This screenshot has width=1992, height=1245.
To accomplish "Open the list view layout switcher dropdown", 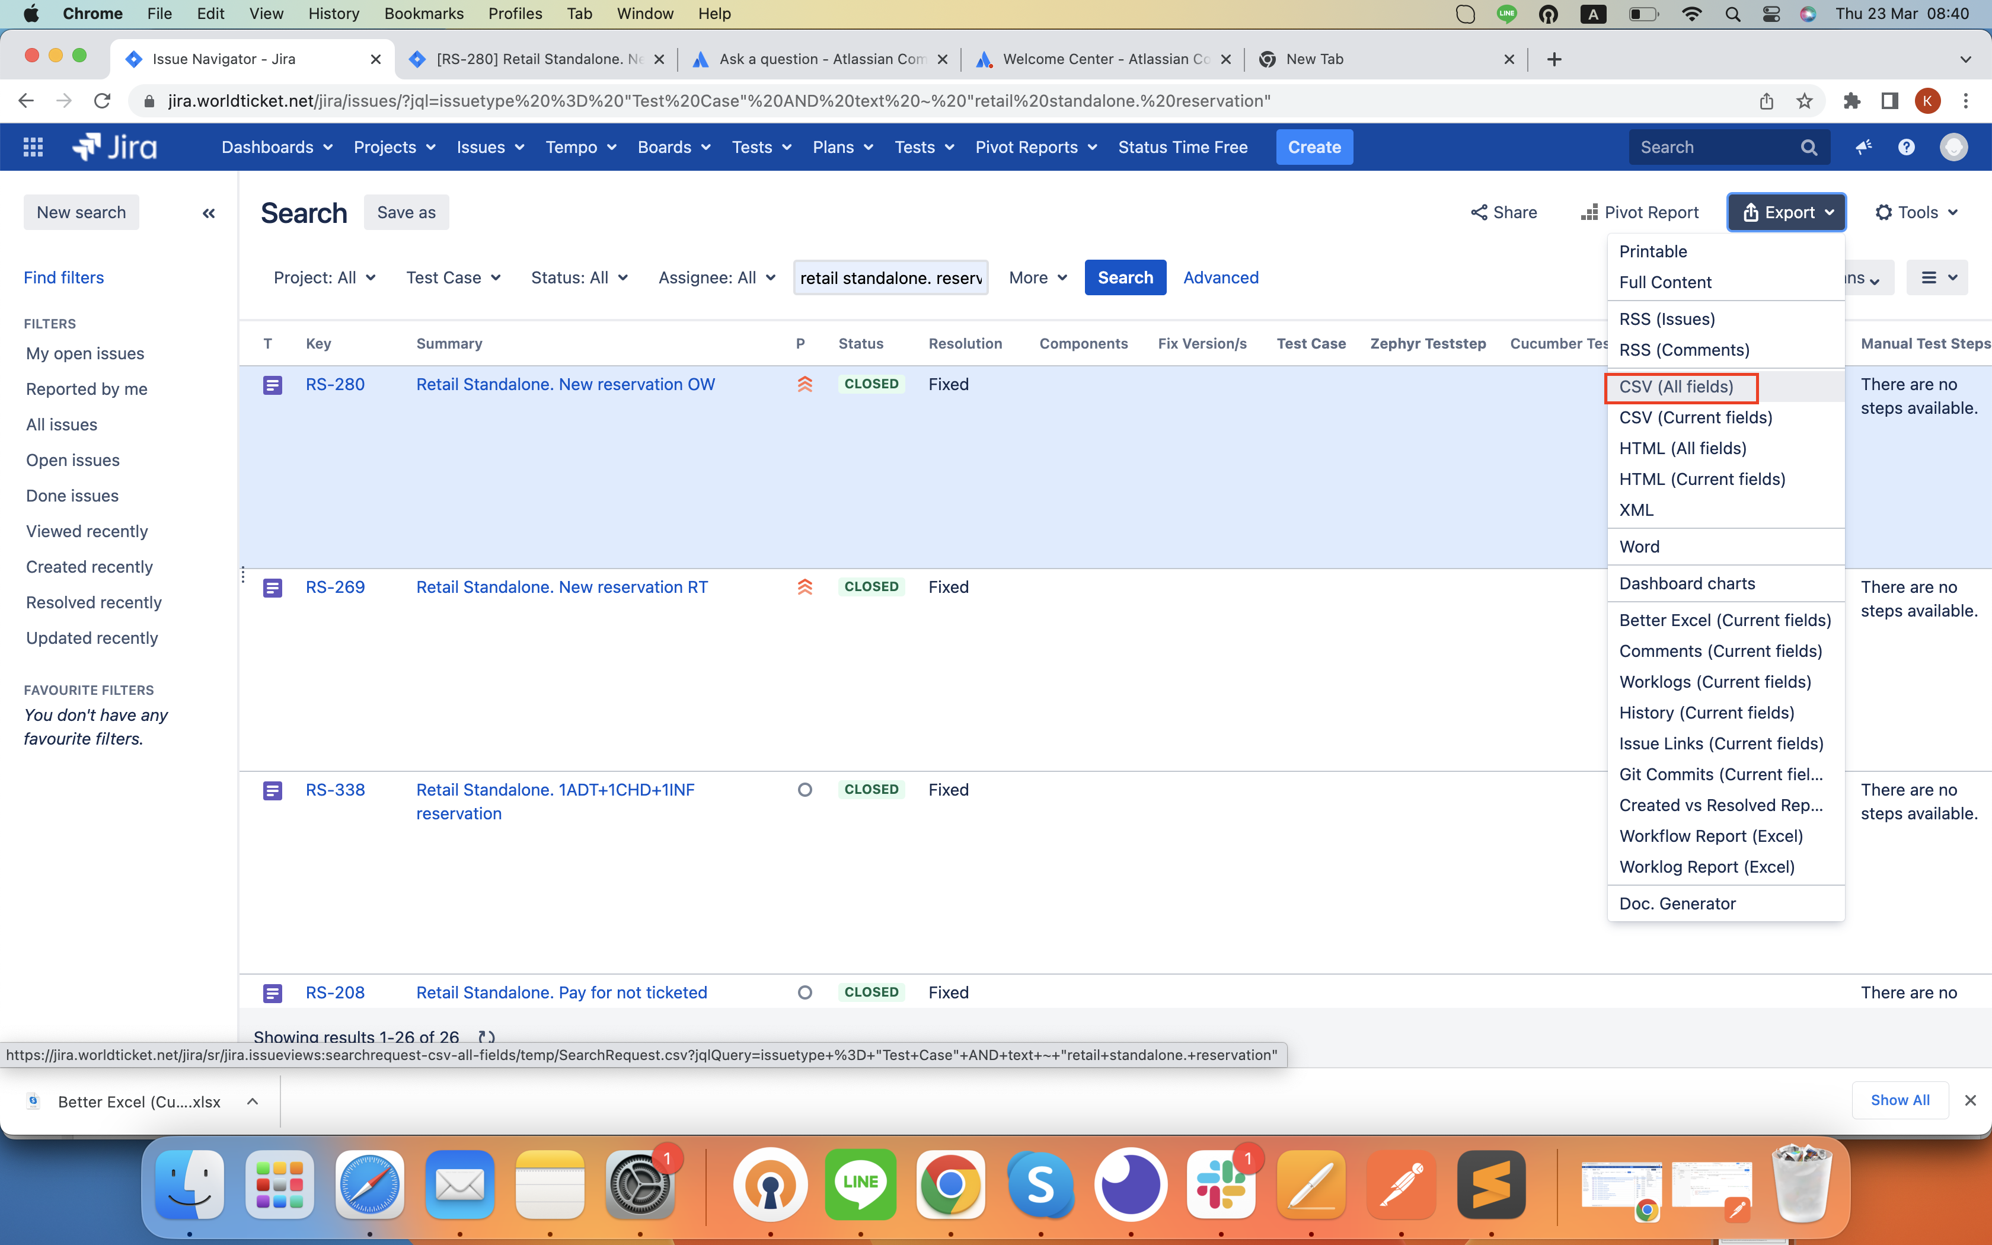I will pyautogui.click(x=1939, y=277).
